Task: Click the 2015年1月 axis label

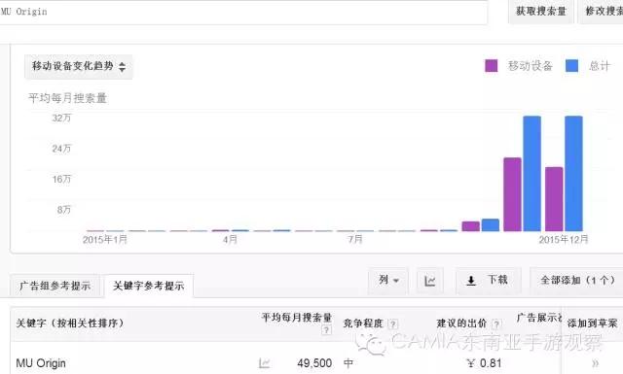Action: (105, 240)
